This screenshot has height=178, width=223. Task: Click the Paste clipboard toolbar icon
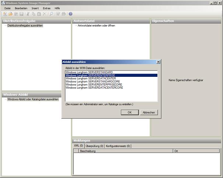39,14
